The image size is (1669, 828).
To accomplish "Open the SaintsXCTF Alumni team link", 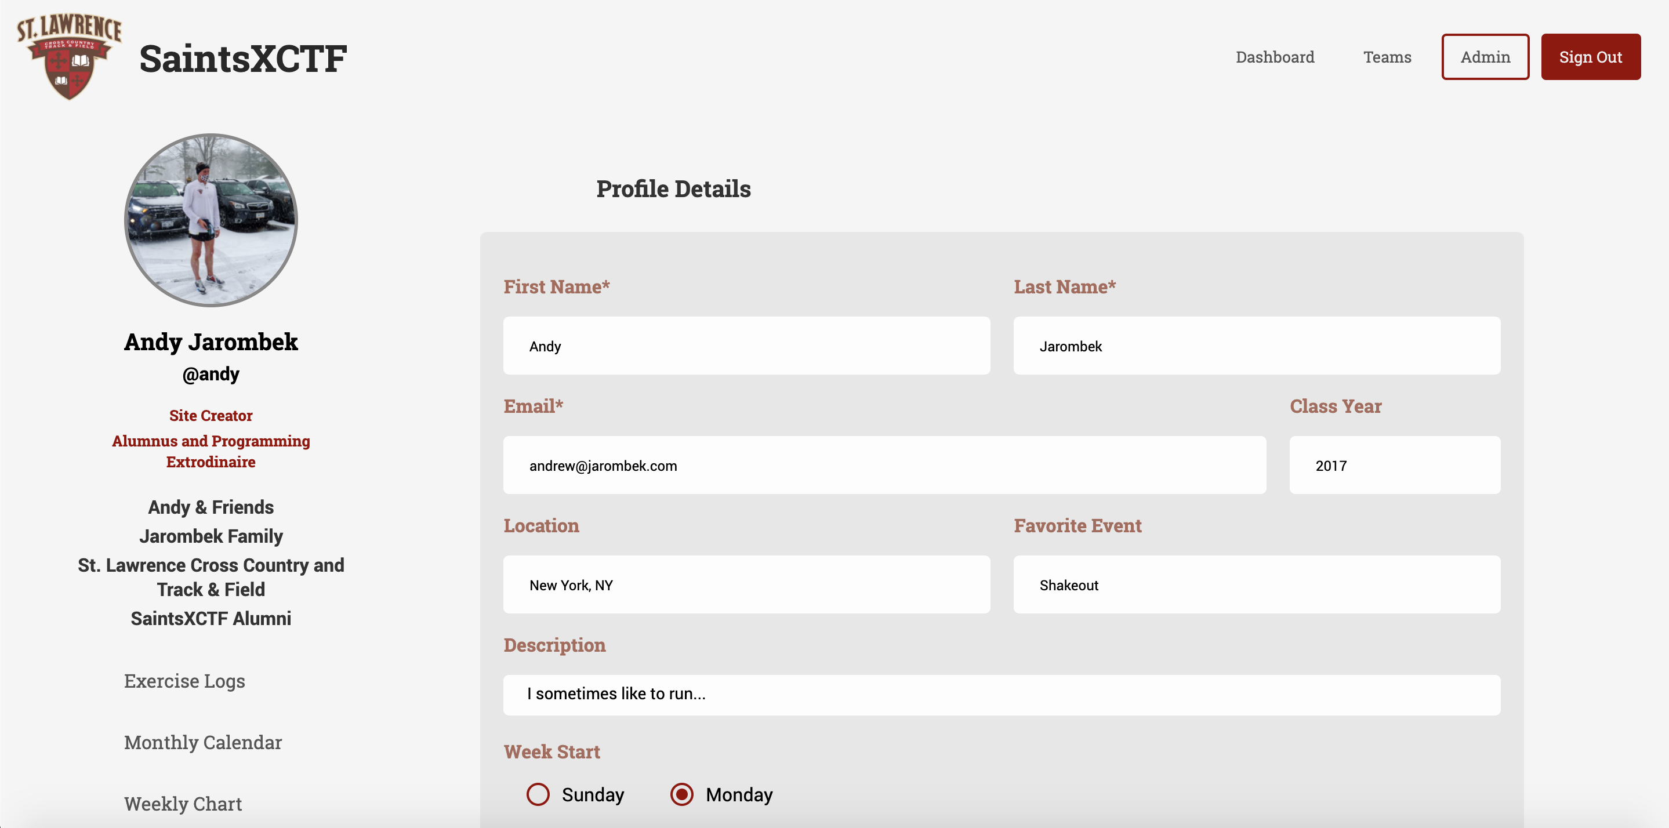I will [211, 619].
